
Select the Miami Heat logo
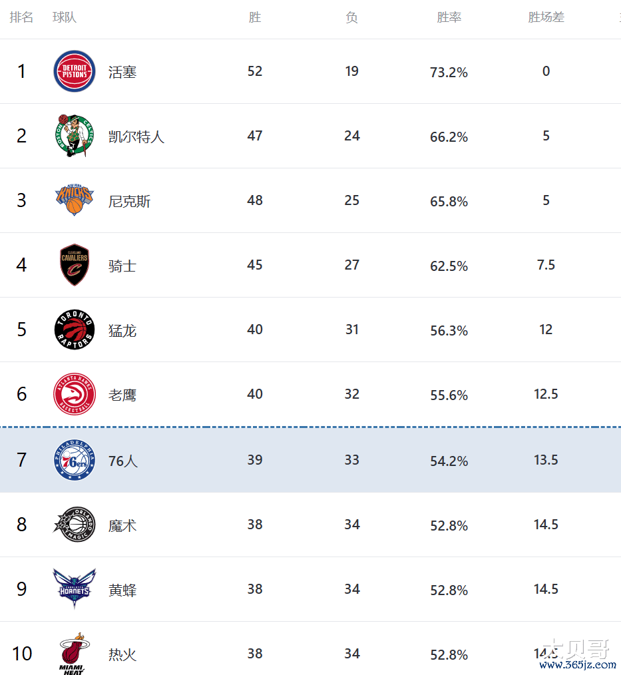coord(74,654)
